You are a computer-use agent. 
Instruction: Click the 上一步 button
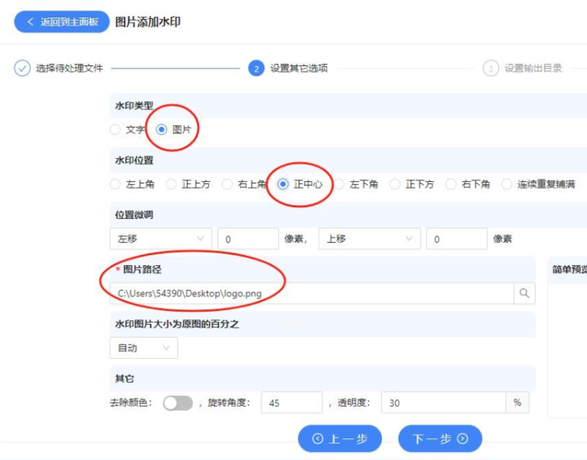340,439
